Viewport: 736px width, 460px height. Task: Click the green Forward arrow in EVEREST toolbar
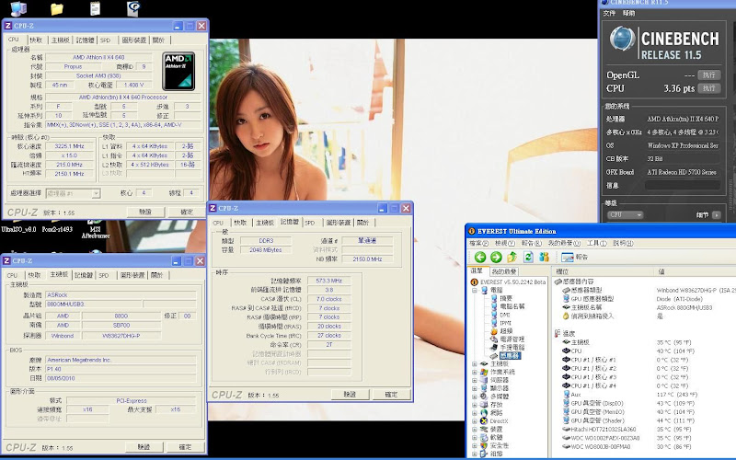[496, 257]
